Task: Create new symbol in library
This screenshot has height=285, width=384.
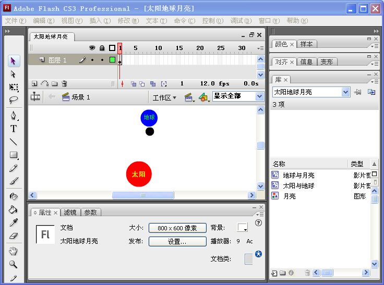Action: point(274,273)
